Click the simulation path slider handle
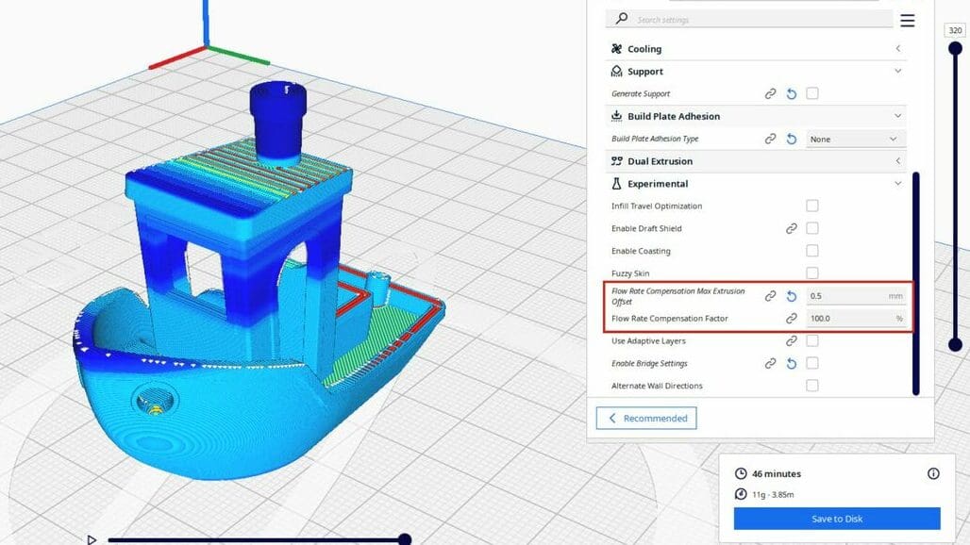Screen dimensions: 970x545 [x=405, y=539]
